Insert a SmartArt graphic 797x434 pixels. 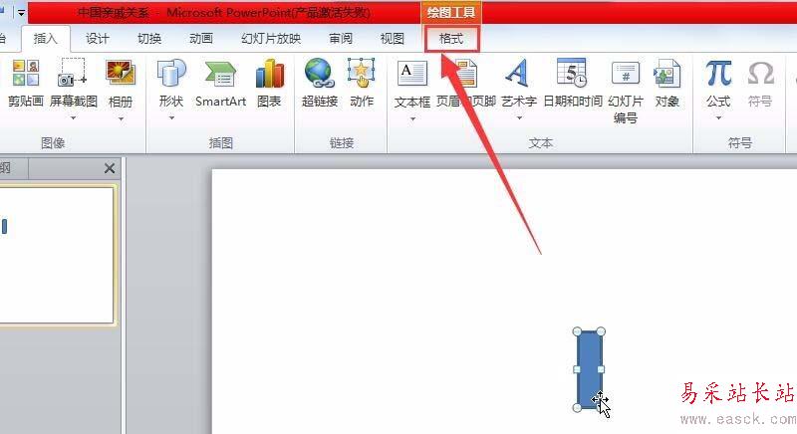pos(220,84)
